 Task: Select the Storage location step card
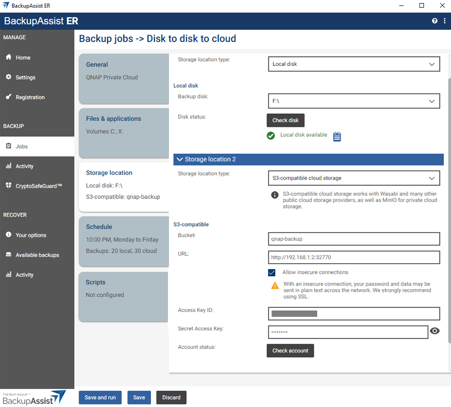click(124, 187)
